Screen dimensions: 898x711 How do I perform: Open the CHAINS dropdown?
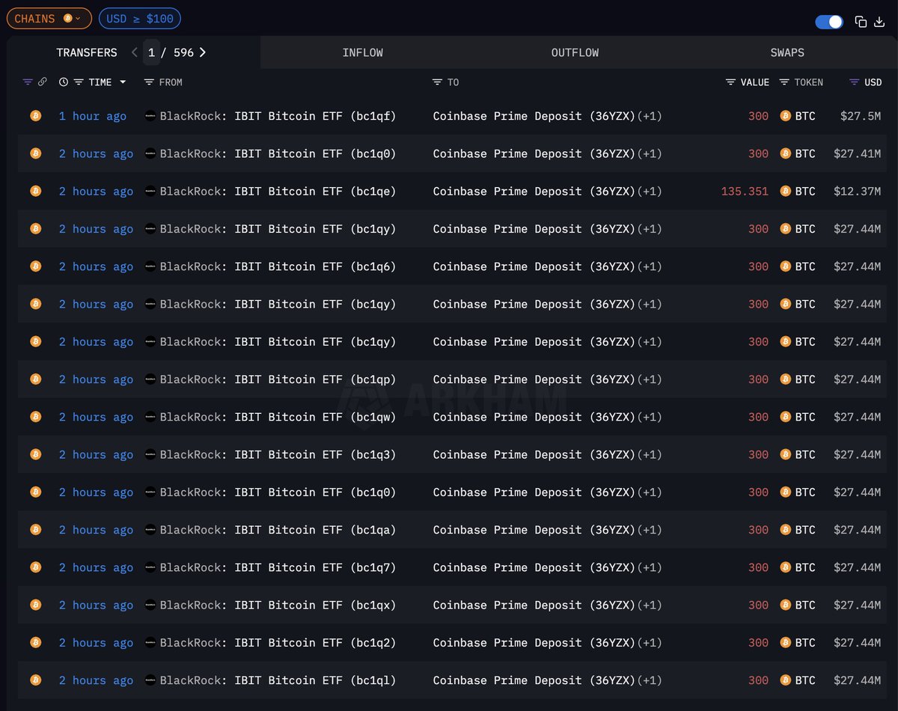coord(49,18)
